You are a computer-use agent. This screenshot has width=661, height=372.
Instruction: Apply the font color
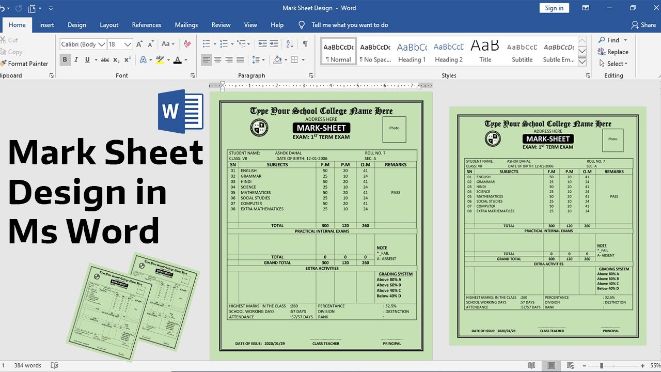[178, 60]
